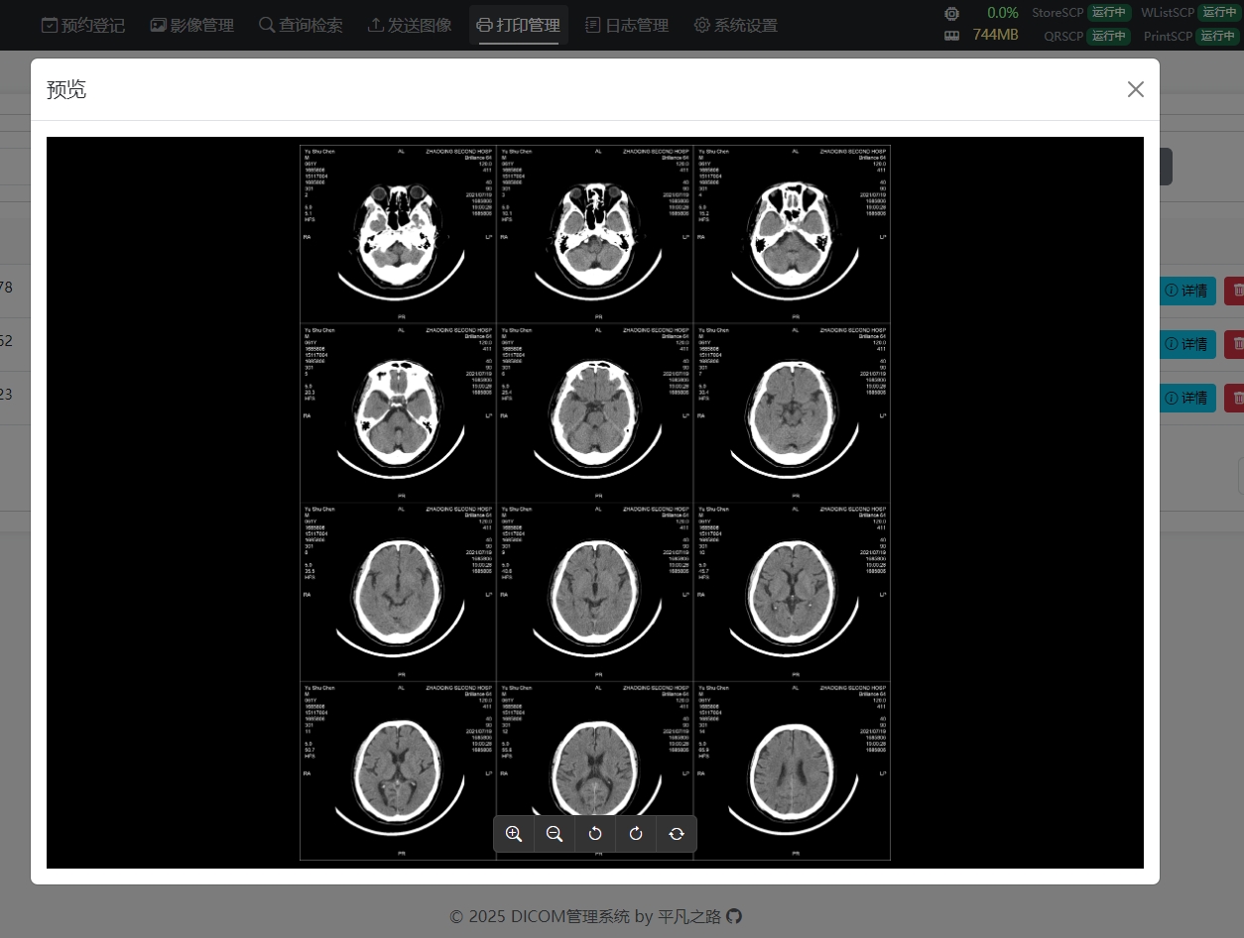Screen dimensions: 1244x938
Task: Reset the preview image view
Action: pyautogui.click(x=677, y=834)
